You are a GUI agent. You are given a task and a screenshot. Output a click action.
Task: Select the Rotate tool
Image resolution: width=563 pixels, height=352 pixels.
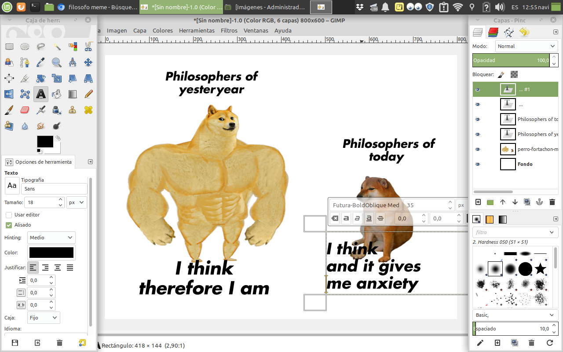[41, 78]
